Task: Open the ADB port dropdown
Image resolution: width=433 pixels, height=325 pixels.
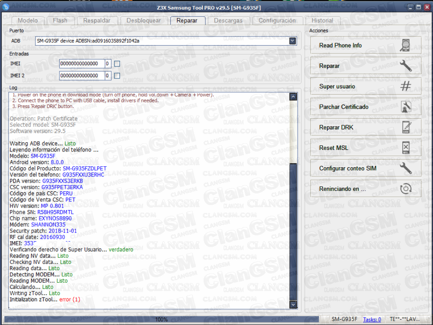Action: 293,41
